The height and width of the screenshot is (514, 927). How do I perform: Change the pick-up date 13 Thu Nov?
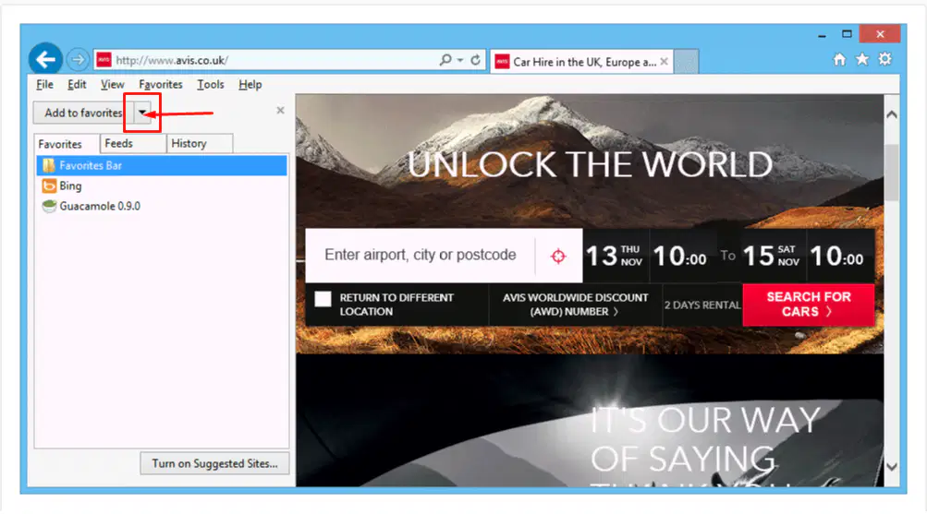[615, 256]
